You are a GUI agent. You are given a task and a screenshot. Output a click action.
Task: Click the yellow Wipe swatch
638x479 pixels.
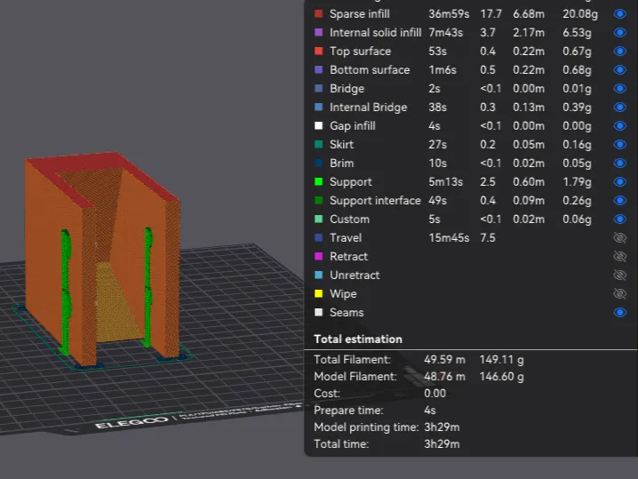[319, 293]
